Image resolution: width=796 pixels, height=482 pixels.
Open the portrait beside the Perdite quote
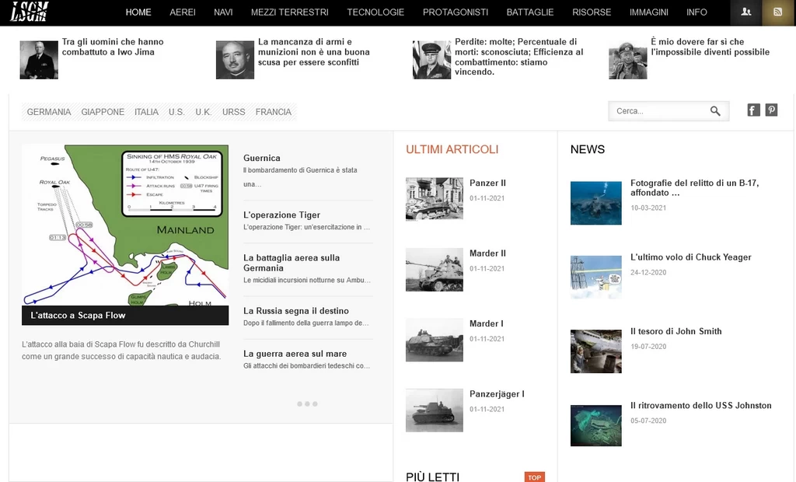pyautogui.click(x=431, y=60)
